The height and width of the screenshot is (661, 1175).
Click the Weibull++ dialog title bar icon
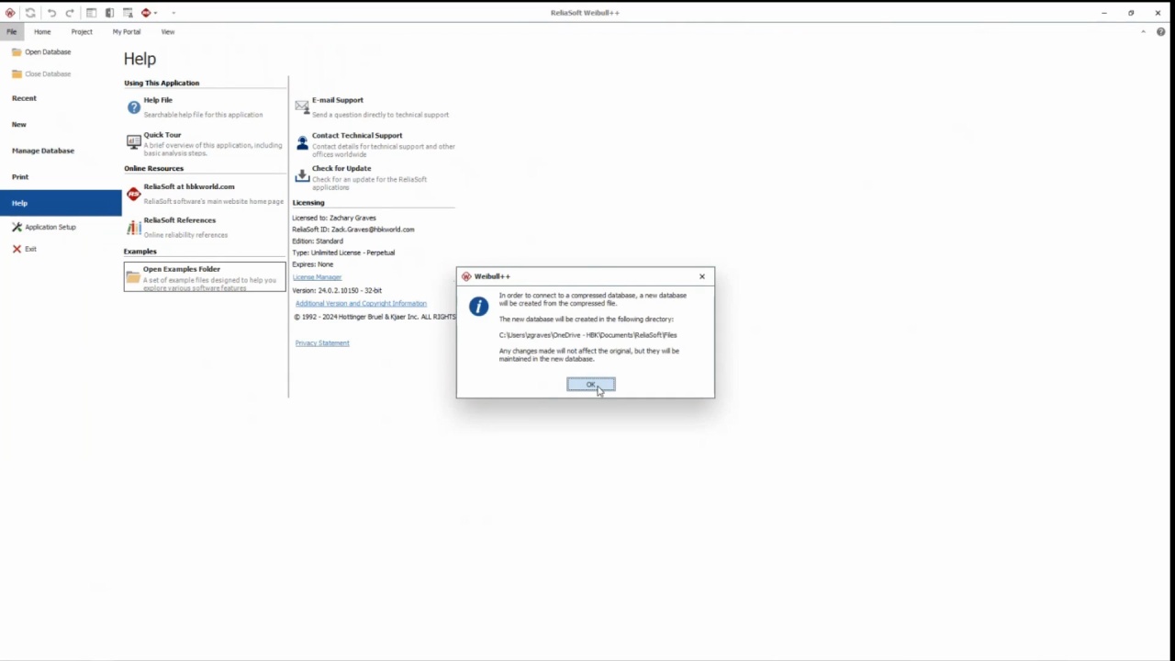[466, 276]
